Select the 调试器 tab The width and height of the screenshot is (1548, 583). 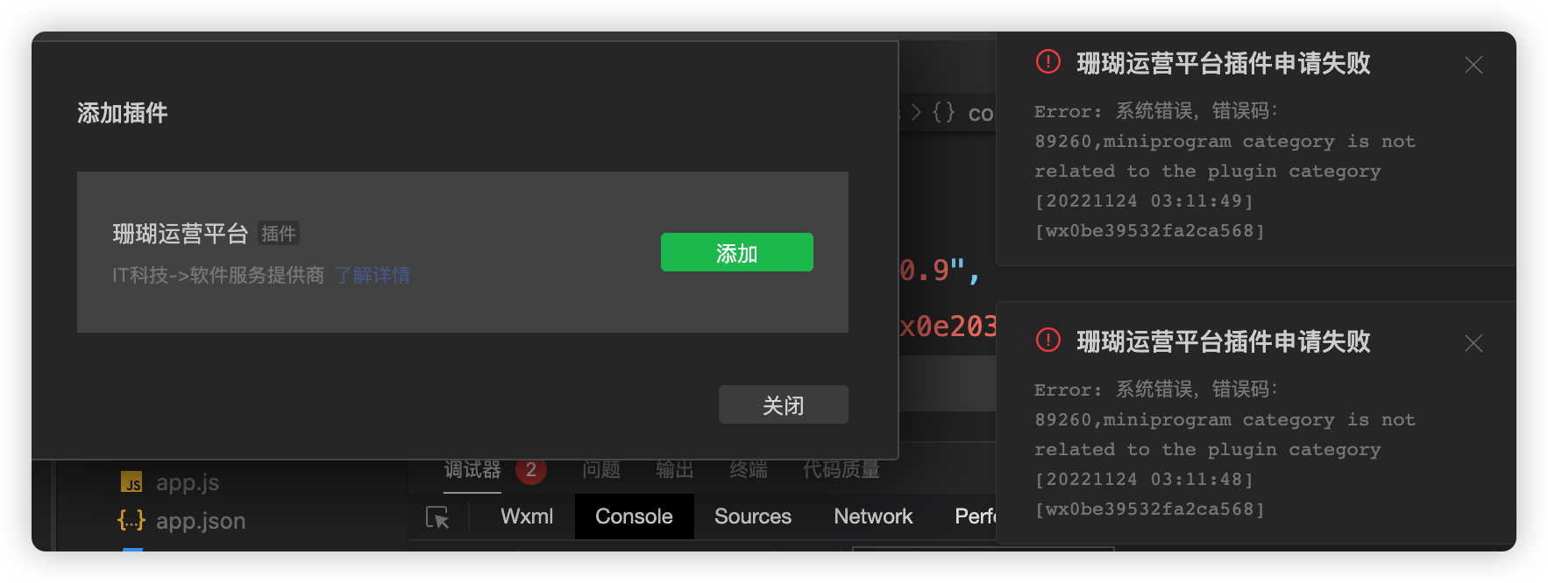coord(472,470)
